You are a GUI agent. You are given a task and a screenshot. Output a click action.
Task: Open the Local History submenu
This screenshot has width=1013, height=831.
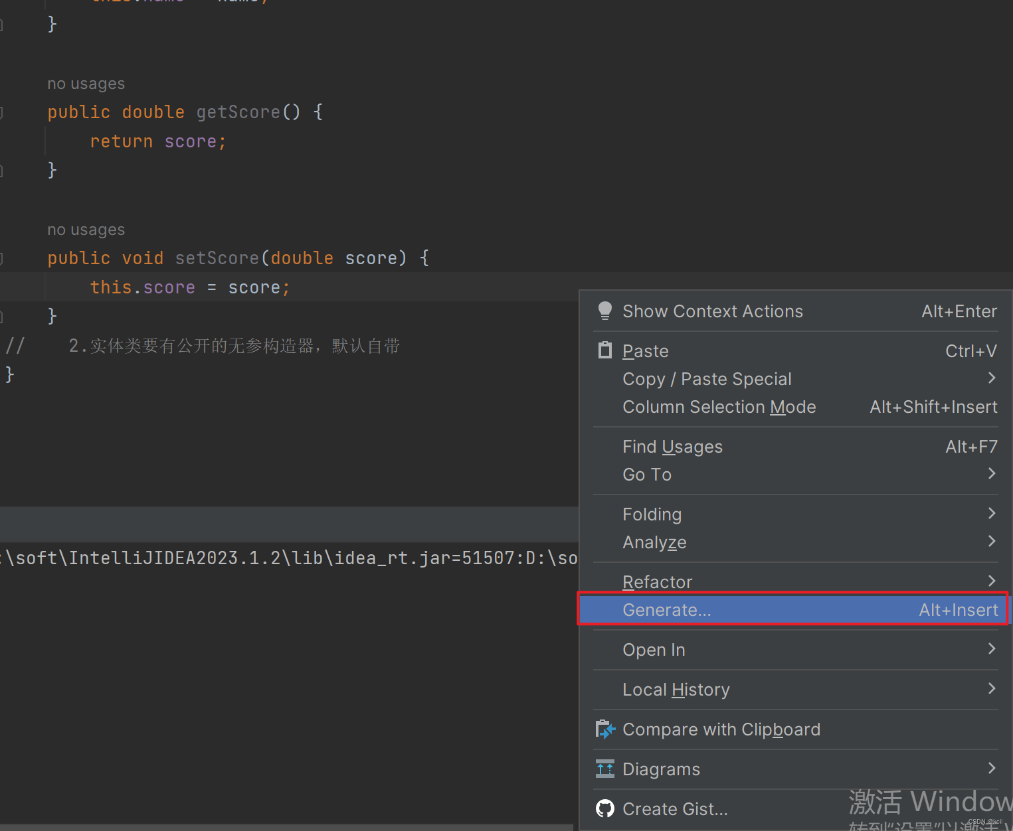point(796,690)
